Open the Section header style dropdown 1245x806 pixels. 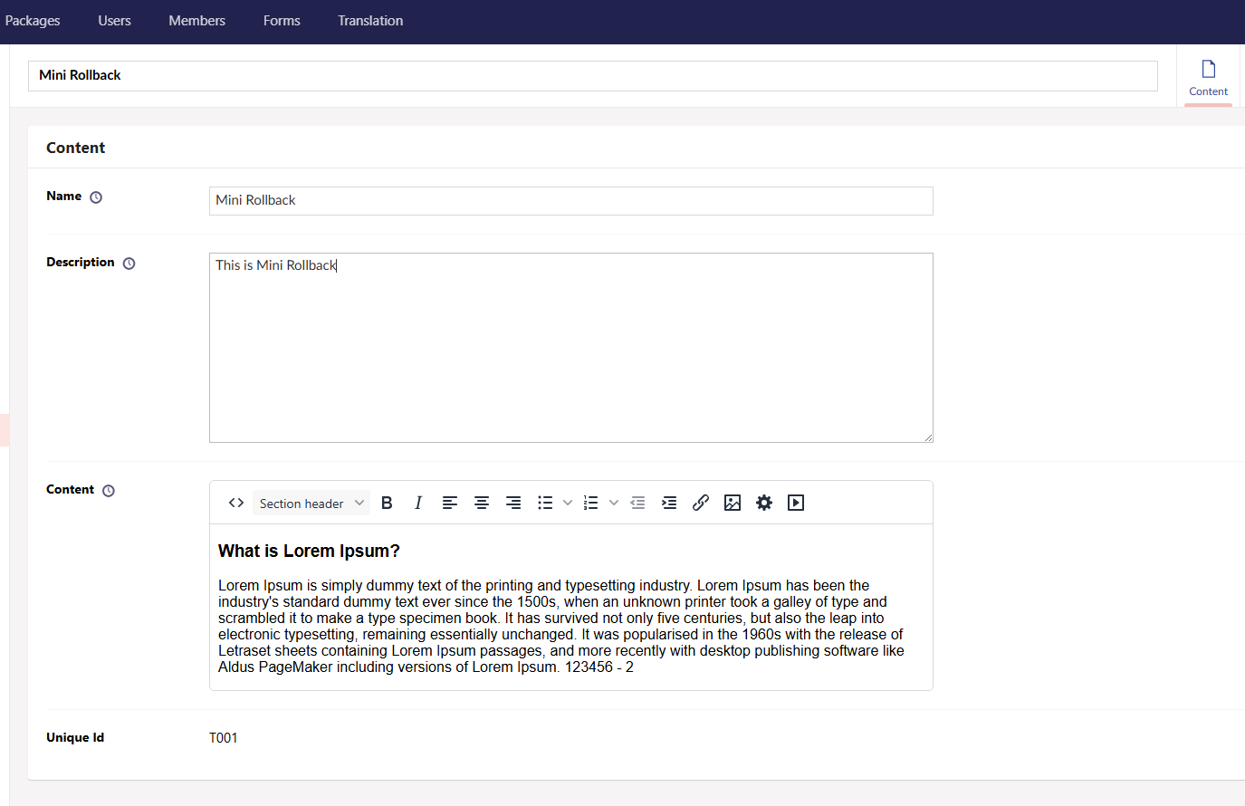tap(311, 503)
